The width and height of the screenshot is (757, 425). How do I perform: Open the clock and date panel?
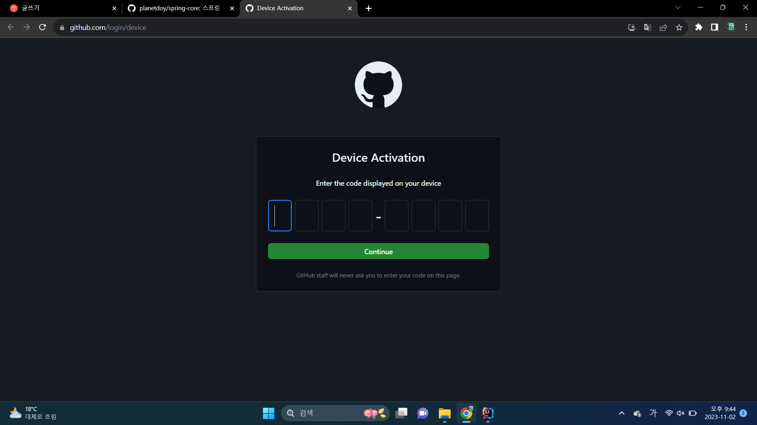tap(720, 413)
